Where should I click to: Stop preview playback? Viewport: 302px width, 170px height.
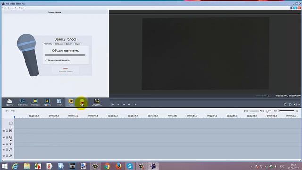(118, 104)
